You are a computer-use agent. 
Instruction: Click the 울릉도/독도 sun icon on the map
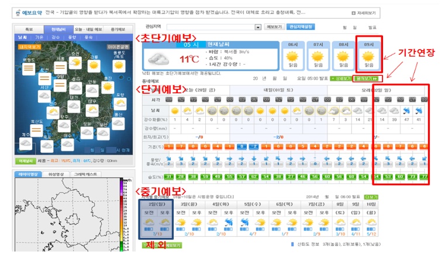(x=118, y=65)
